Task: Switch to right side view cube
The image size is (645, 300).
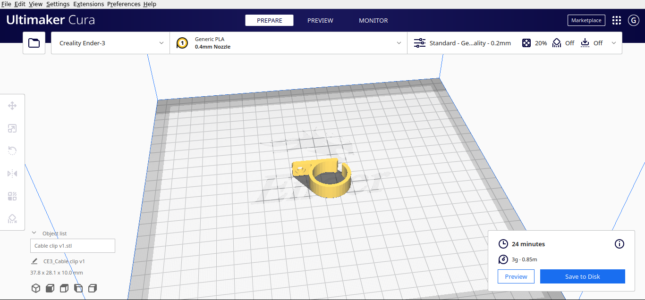Action: click(93, 288)
